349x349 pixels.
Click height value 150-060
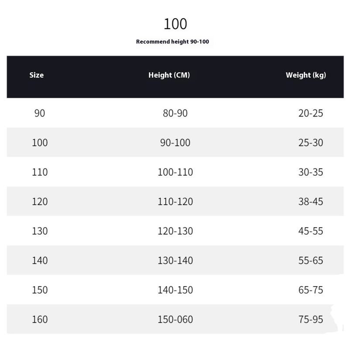tap(175, 319)
